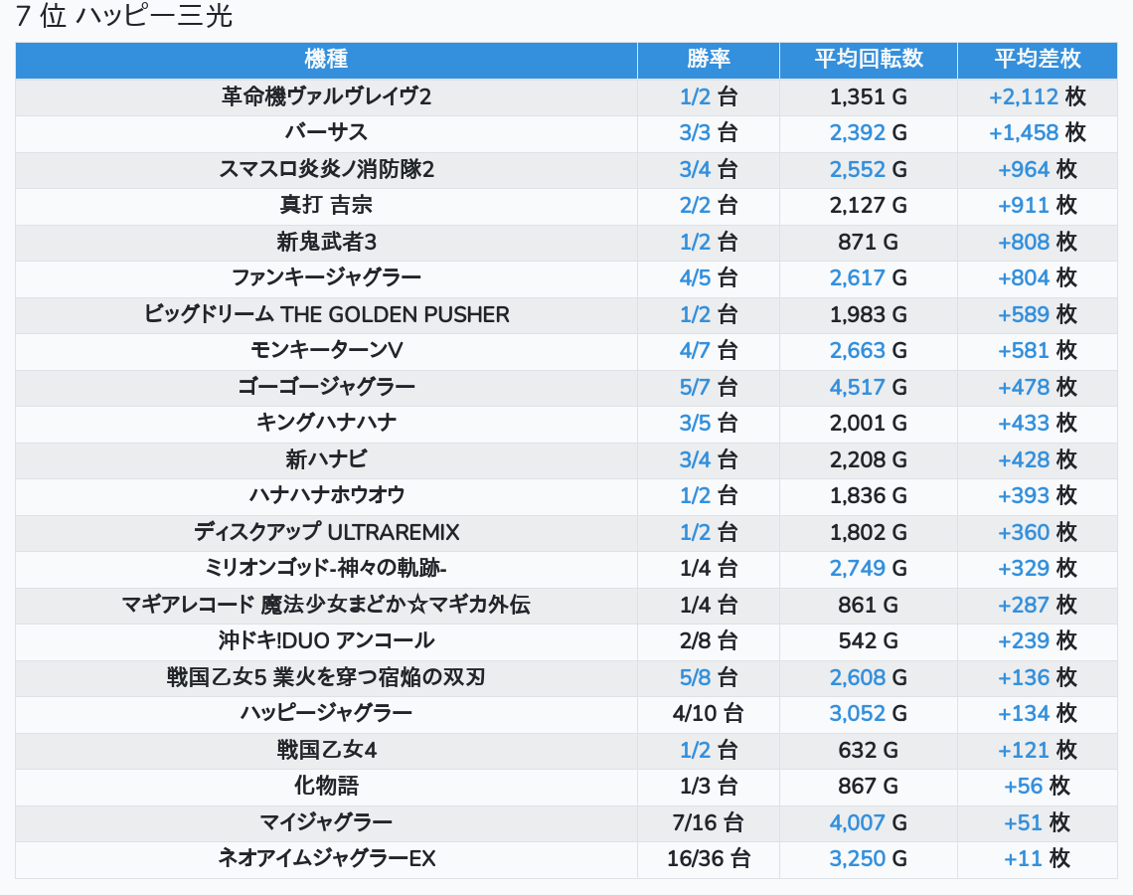Select the 2,663 G value for モンキーターンV
The width and height of the screenshot is (1133, 895).
[x=869, y=351]
